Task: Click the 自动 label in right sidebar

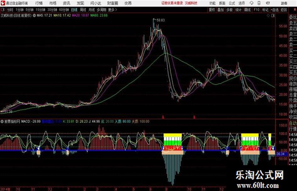Action: pos(293,123)
